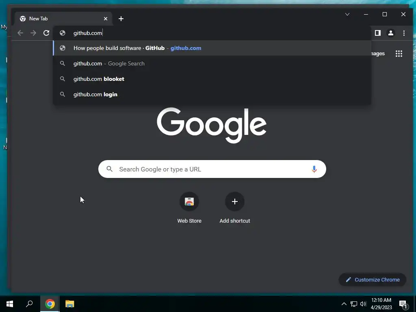Viewport: 416px width, 312px height.
Task: Click the Add shortcut plus icon
Action: [x=235, y=201]
